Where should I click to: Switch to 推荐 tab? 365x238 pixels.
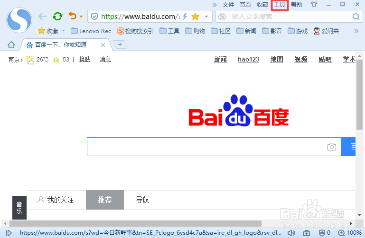tap(105, 200)
